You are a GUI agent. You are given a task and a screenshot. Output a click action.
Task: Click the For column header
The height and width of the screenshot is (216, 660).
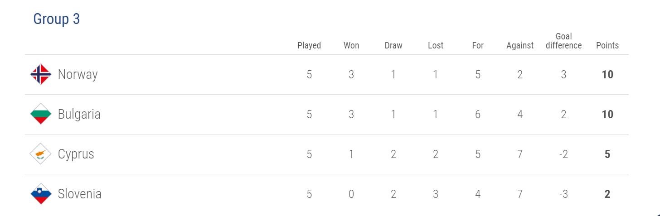point(478,45)
